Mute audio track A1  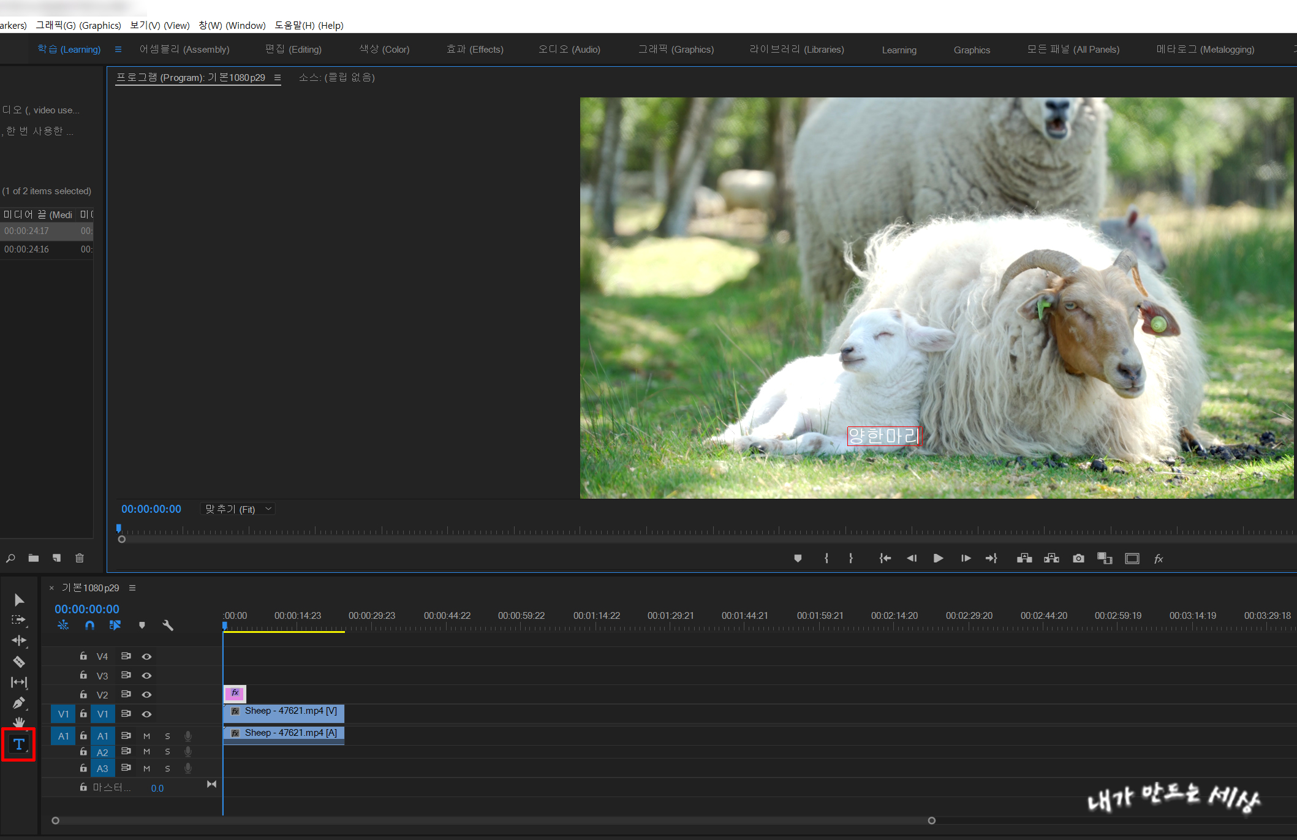click(146, 736)
